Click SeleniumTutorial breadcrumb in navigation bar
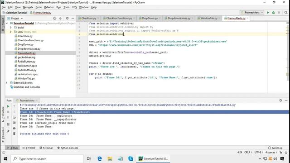Viewport: 290px width, 163px height. pyautogui.click(x=16, y=13)
